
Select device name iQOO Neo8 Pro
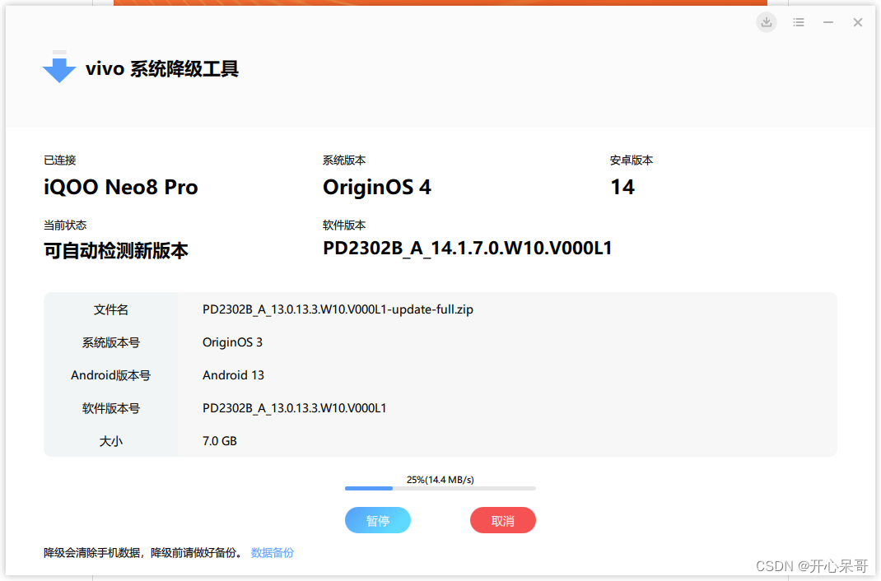(121, 187)
